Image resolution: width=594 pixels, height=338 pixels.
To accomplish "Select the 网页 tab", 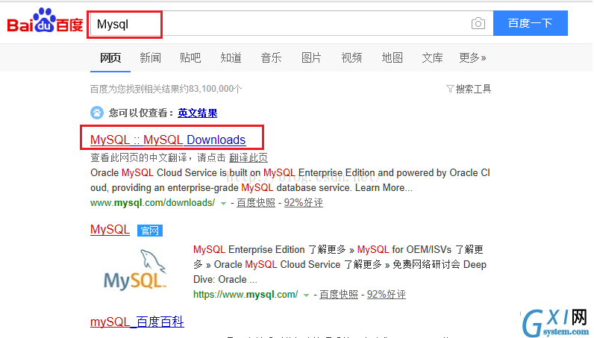I will 110,57.
